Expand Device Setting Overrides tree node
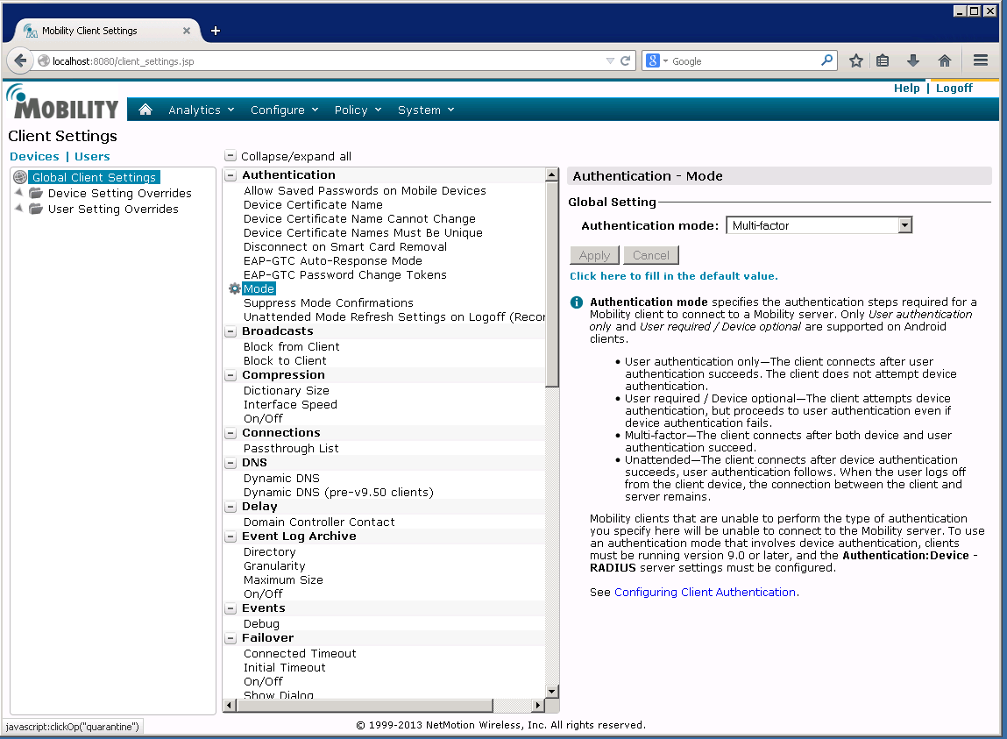Image resolution: width=1007 pixels, height=739 pixels. coord(19,193)
